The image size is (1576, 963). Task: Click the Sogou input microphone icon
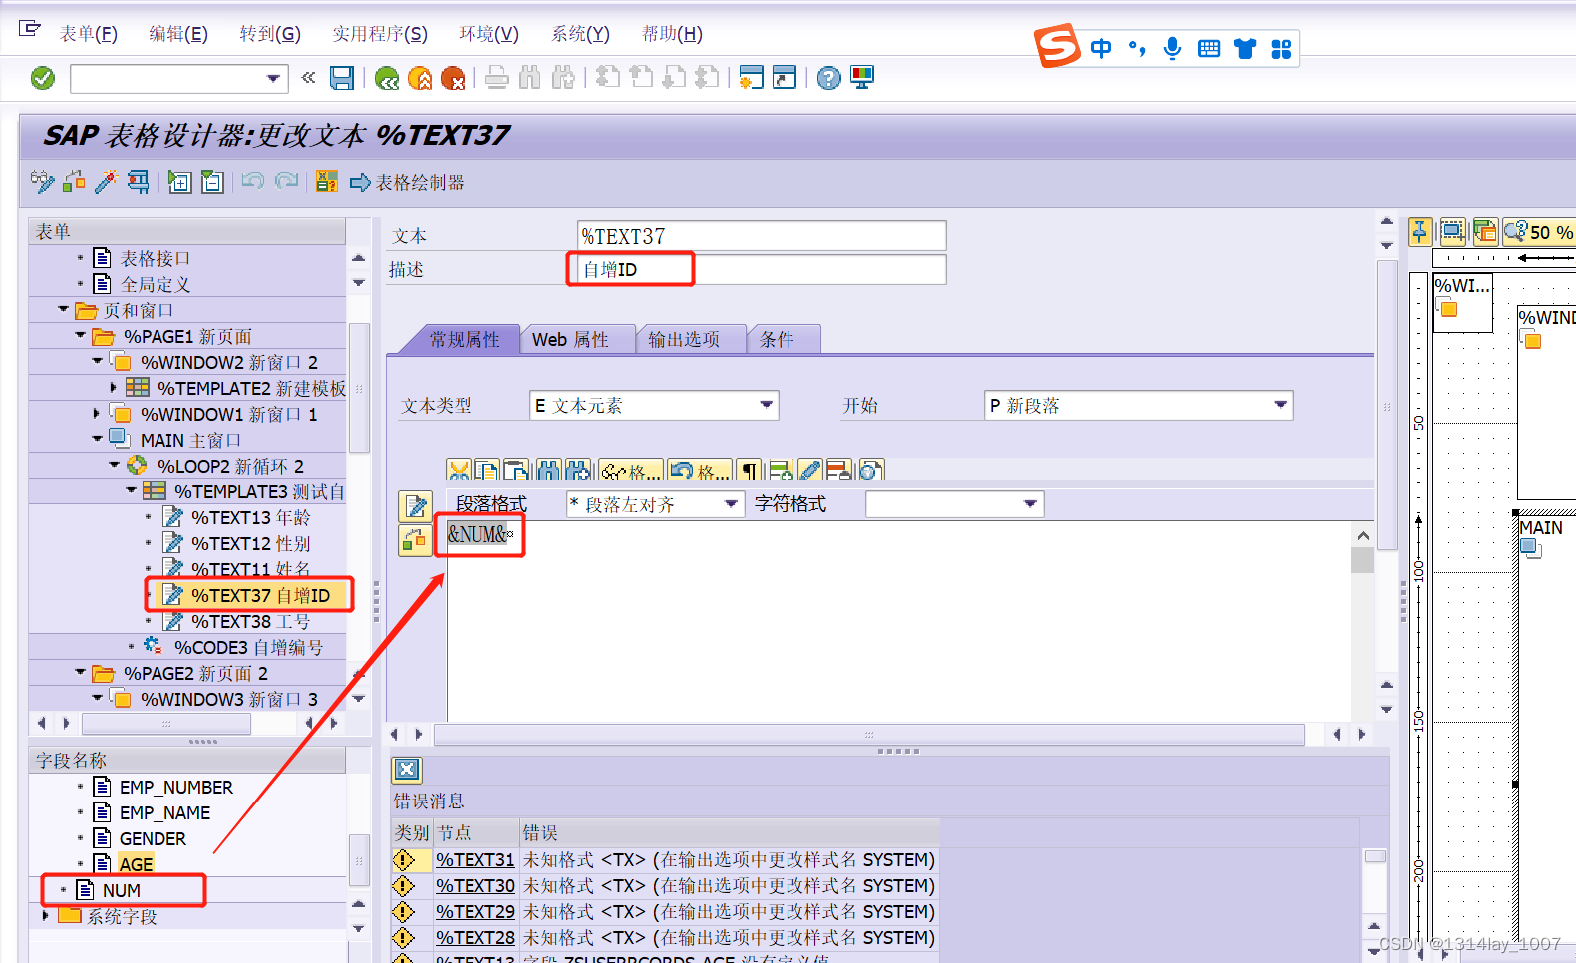click(1173, 49)
